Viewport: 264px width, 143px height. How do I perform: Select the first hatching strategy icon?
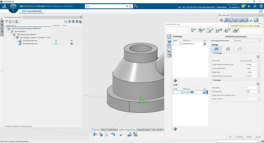coord(216,49)
